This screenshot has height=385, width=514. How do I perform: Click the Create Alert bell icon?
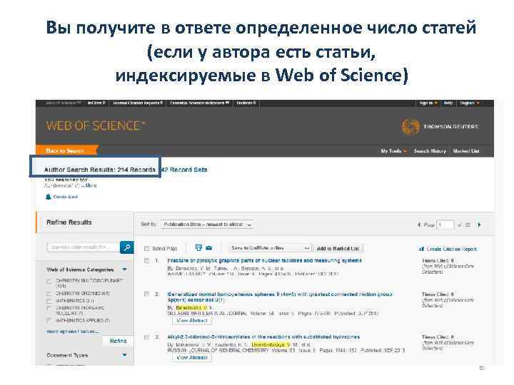click(x=49, y=197)
